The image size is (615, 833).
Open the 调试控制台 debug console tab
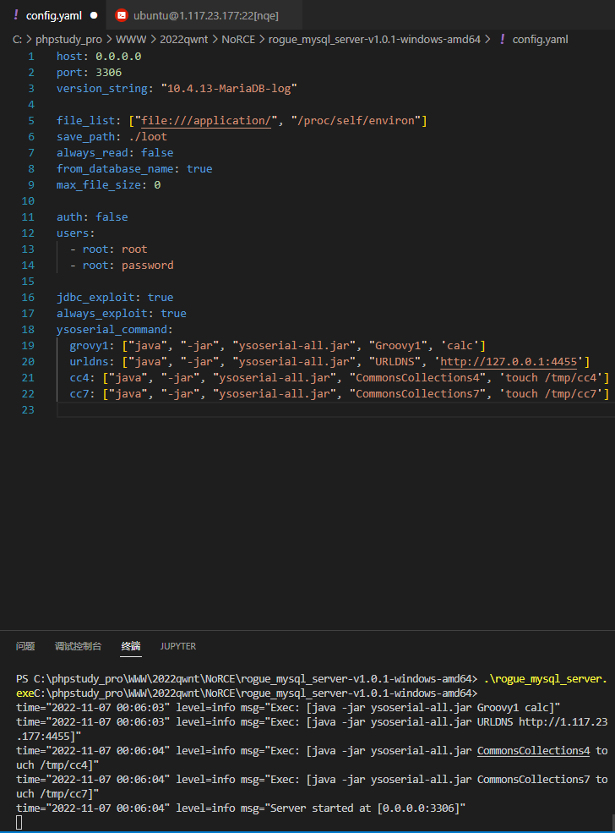[x=78, y=646]
